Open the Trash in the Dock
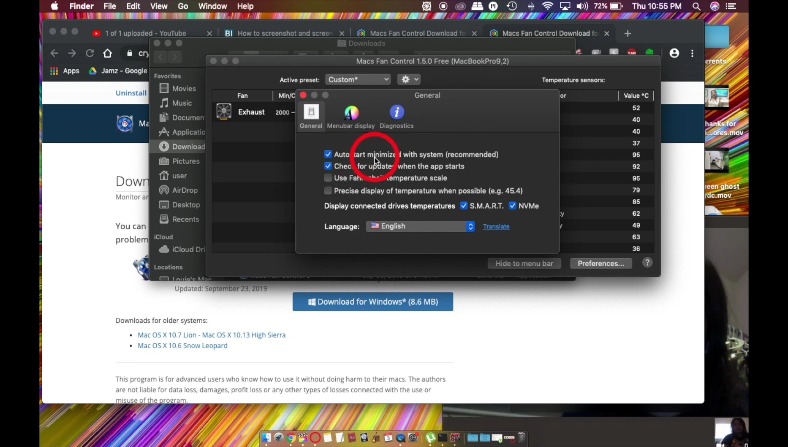 [521, 437]
